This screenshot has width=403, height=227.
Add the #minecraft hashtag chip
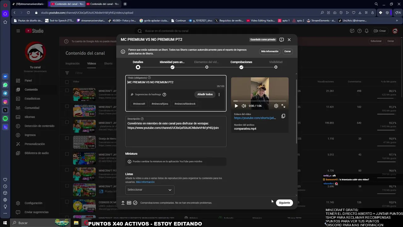139,104
